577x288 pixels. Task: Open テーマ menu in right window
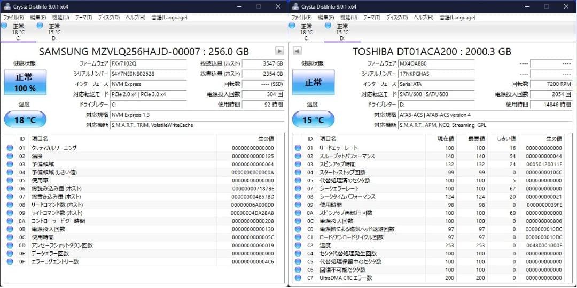[372, 17]
